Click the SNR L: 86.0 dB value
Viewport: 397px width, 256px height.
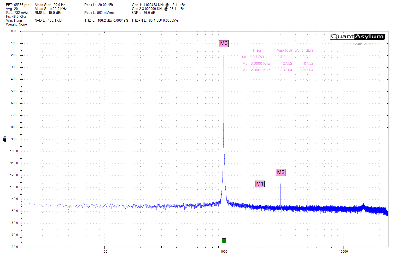(143, 13)
